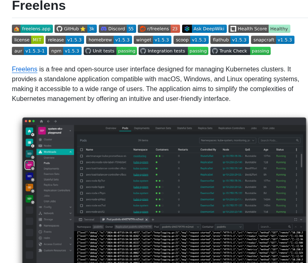
Task: Close the Pod podinfo log tab
Action: click(146, 220)
